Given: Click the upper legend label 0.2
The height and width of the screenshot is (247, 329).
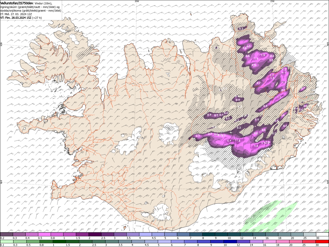Looking at the screenshot, I should [x=2, y=238].
